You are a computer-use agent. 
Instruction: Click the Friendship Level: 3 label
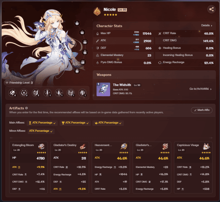(x=21, y=83)
